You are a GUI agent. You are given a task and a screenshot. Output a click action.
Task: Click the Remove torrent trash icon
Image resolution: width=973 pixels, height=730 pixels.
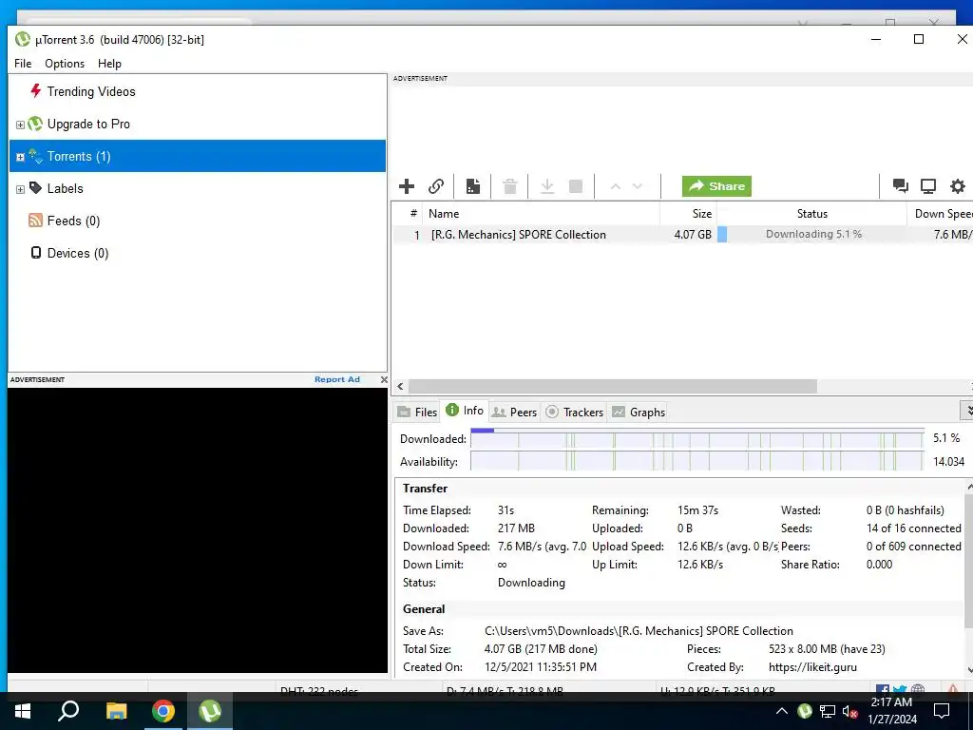(510, 186)
